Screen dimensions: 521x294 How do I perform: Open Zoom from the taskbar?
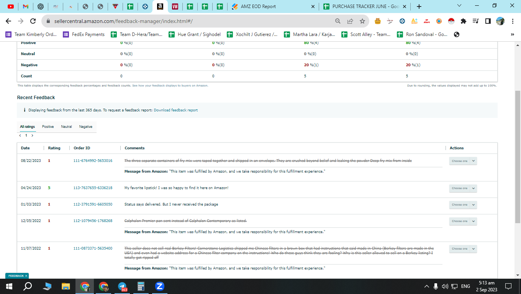coord(160,286)
